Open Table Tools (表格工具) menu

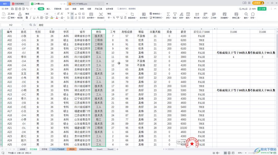point(236,15)
